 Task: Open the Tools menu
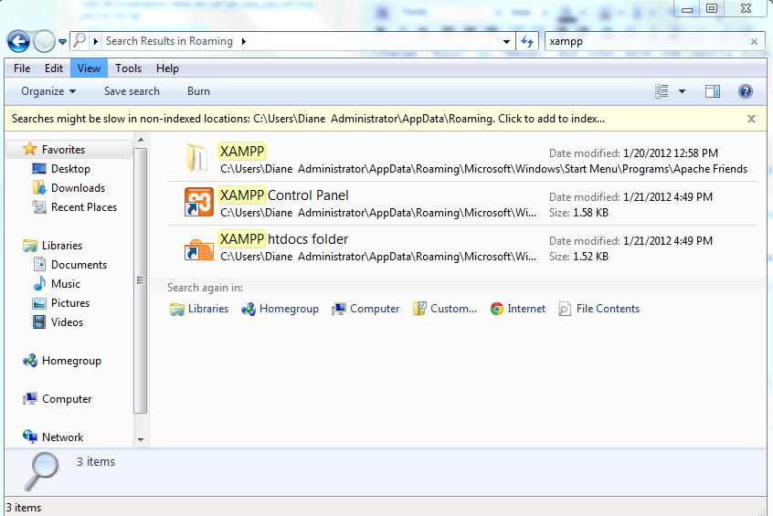pos(128,68)
